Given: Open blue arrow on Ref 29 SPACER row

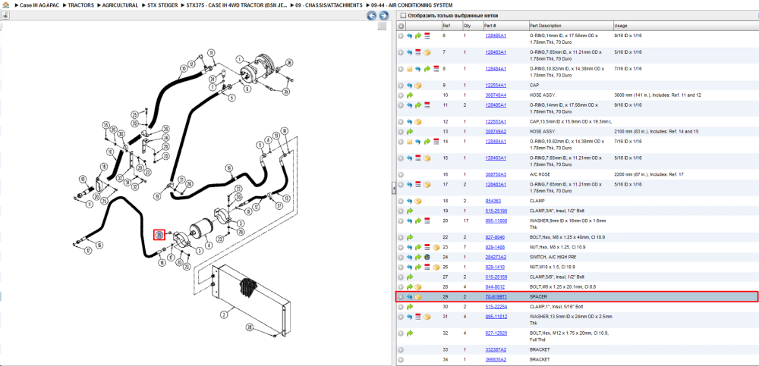Looking at the screenshot, I should coord(410,297).
